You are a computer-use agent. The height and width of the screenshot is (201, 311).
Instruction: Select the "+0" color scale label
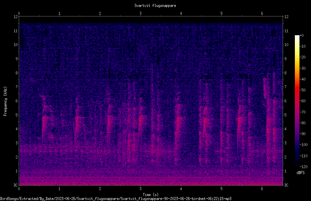(x=302, y=36)
